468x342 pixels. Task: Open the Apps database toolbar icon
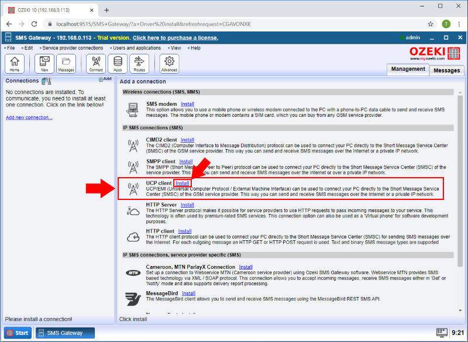click(118, 64)
